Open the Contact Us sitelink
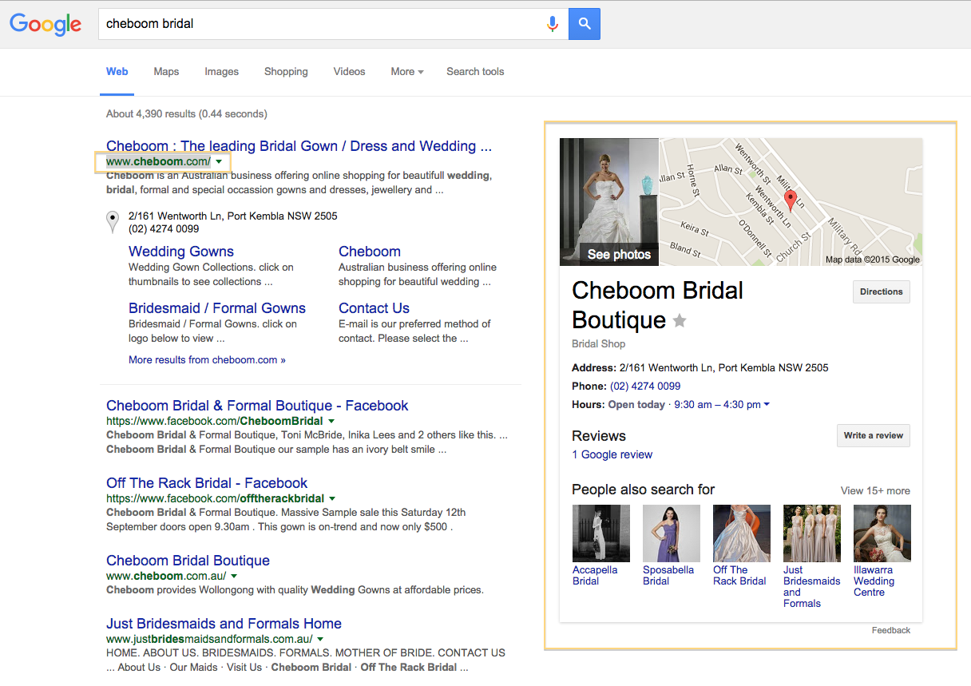Viewport: 971px width, 686px height. tap(374, 308)
